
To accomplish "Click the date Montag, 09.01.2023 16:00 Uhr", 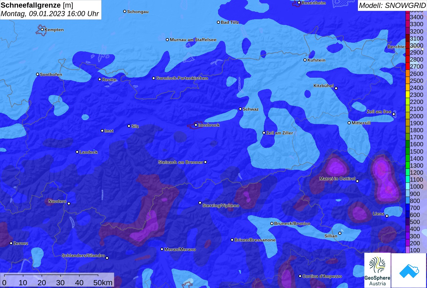I will coord(50,14).
